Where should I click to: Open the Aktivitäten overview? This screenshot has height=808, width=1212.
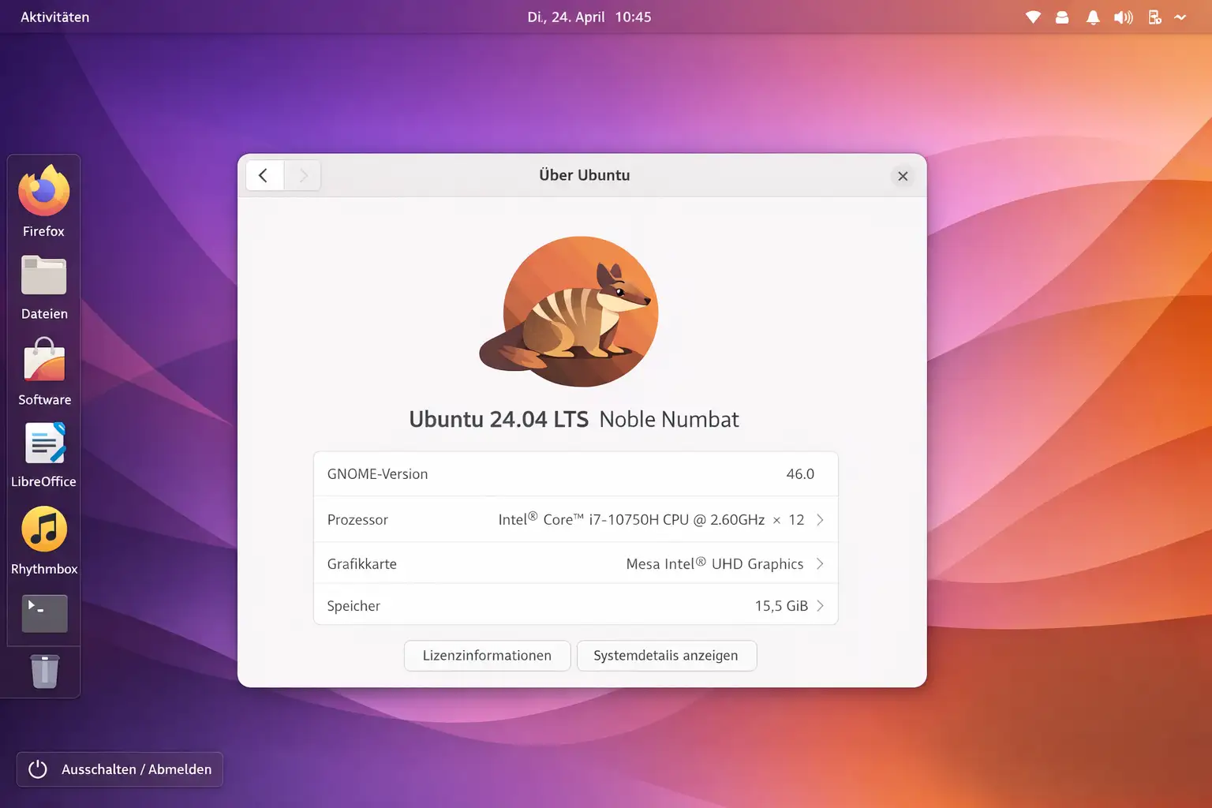point(54,17)
